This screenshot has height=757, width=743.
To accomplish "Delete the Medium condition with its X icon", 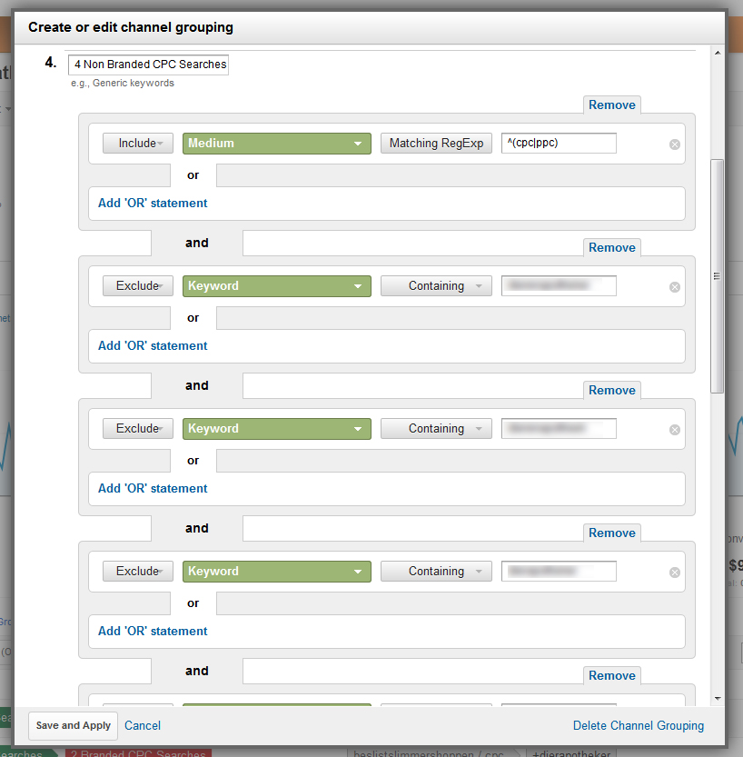I will 675,144.
